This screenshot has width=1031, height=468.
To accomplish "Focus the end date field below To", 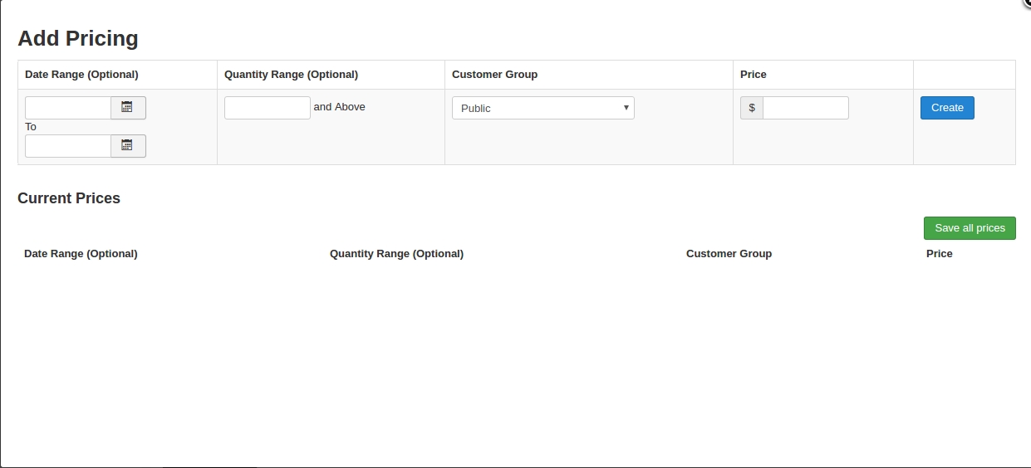I will (68, 146).
